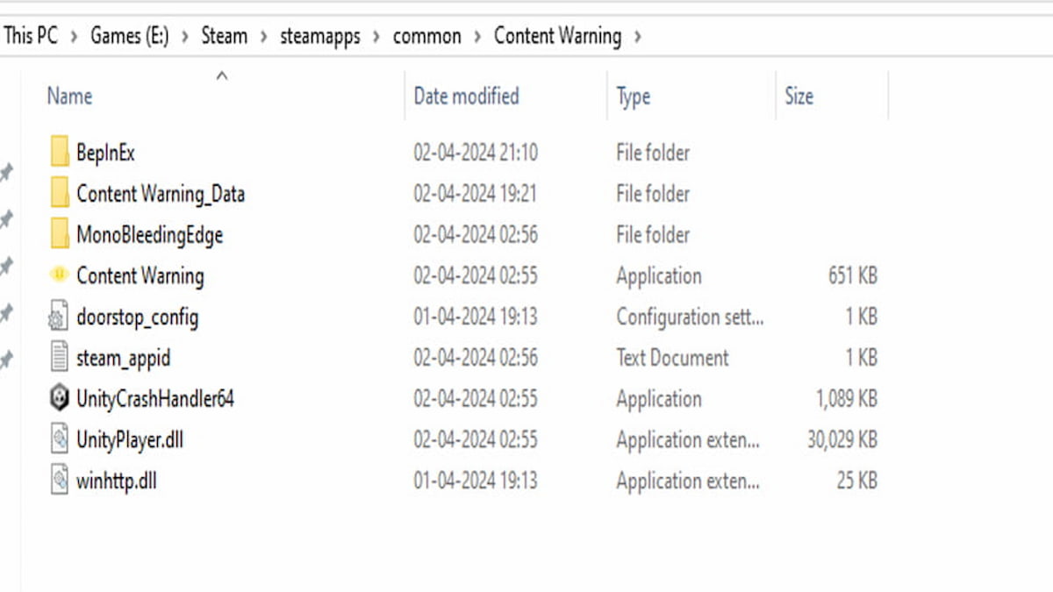Click the winhttp.dll file name
Screen dimensions: 1053x592
tap(116, 481)
